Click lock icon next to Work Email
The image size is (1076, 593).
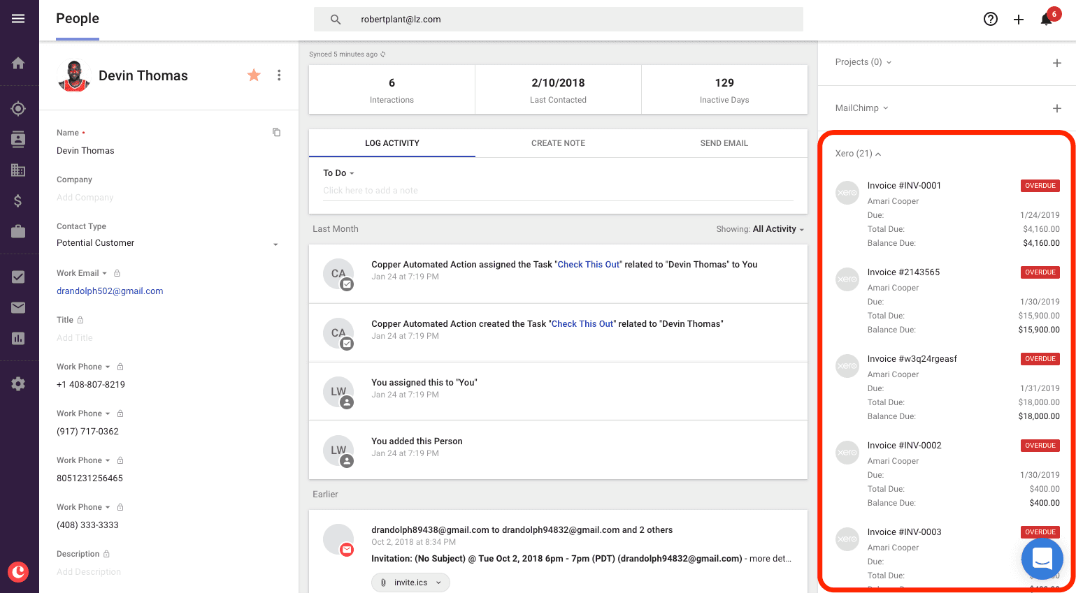pyautogui.click(x=117, y=273)
